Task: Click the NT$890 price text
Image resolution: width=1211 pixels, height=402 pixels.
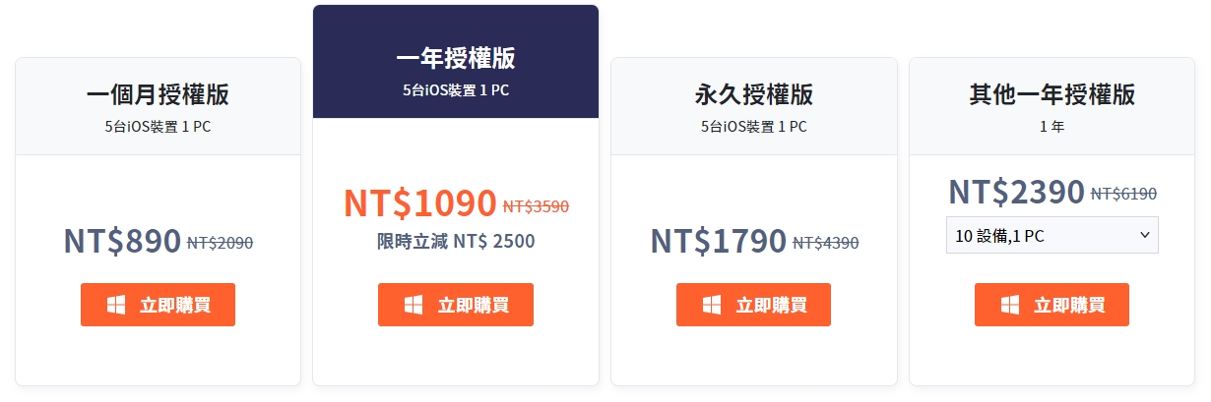Action: coord(122,241)
